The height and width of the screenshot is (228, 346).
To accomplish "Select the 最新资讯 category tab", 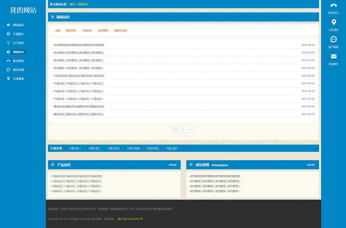I will [71, 31].
